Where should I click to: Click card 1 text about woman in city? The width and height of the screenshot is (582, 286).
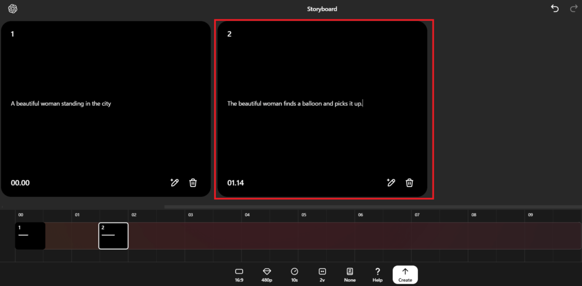(61, 104)
